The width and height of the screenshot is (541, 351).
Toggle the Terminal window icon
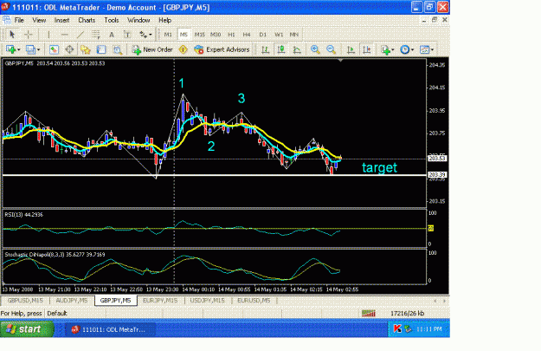tap(101, 49)
